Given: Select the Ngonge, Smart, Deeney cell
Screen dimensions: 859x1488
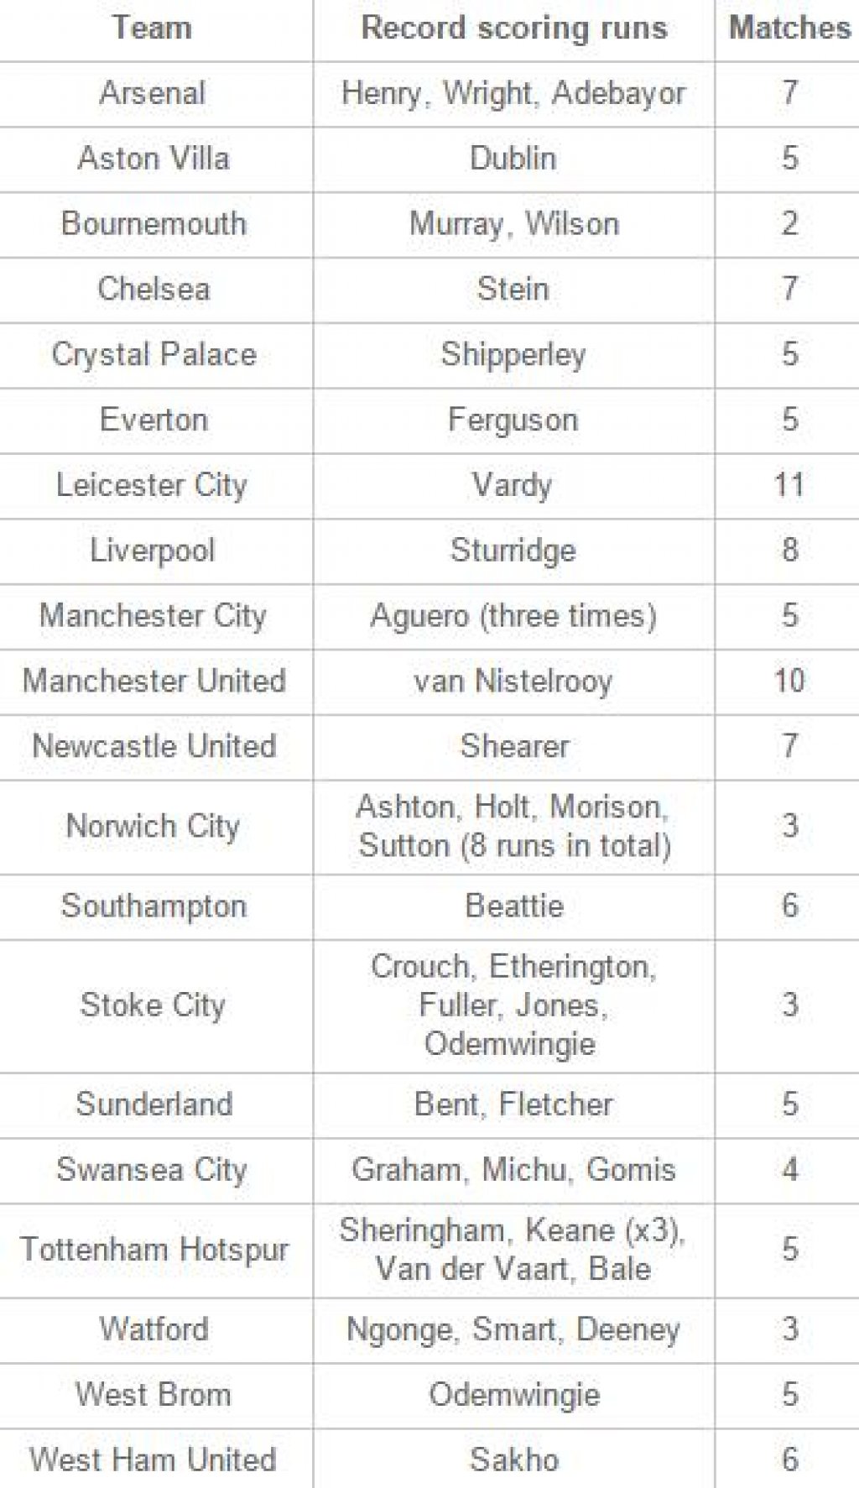Looking at the screenshot, I should (x=513, y=1329).
